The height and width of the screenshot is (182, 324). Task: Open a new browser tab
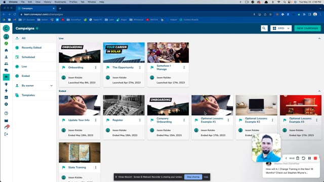pyautogui.click(x=60, y=9)
